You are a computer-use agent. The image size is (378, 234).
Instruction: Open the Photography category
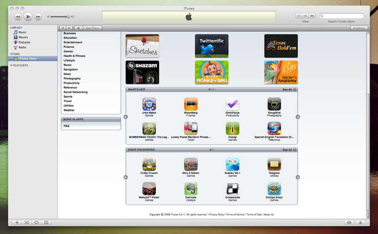pyautogui.click(x=72, y=78)
